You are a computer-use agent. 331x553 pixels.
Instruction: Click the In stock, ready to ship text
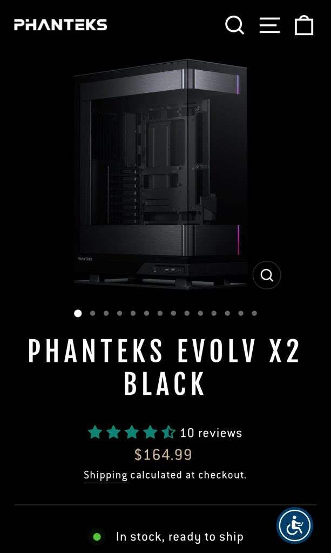[180, 537]
